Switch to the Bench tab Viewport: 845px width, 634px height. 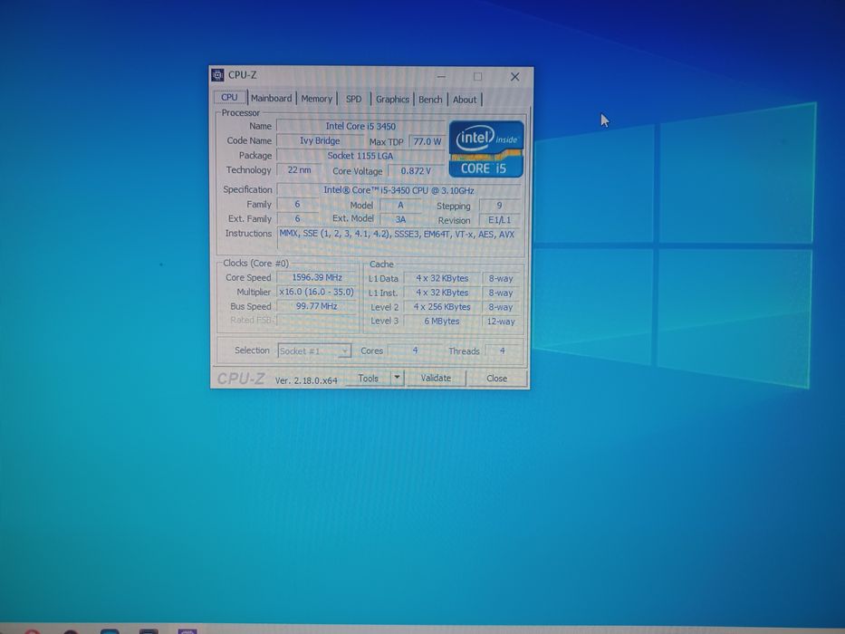click(430, 100)
